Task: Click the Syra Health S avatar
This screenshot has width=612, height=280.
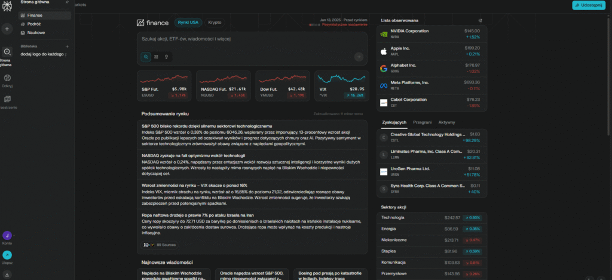Action: [384, 189]
